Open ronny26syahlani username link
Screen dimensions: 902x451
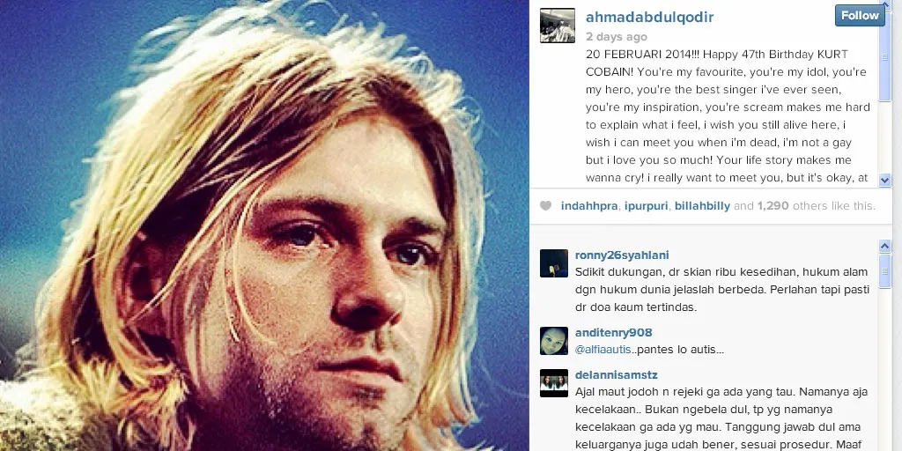coord(622,255)
